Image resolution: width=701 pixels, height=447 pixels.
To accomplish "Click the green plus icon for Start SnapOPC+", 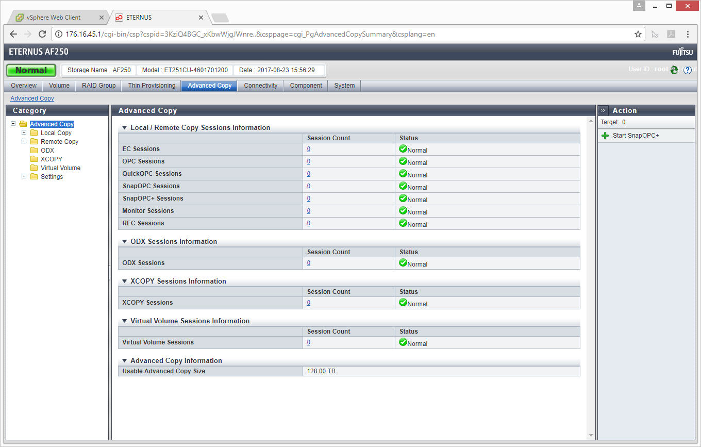I will pos(605,136).
